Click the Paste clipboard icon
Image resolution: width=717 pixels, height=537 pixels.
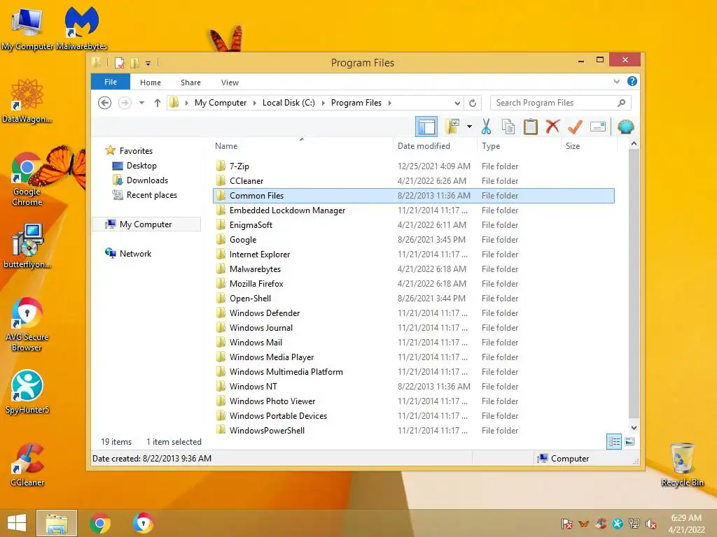(531, 127)
